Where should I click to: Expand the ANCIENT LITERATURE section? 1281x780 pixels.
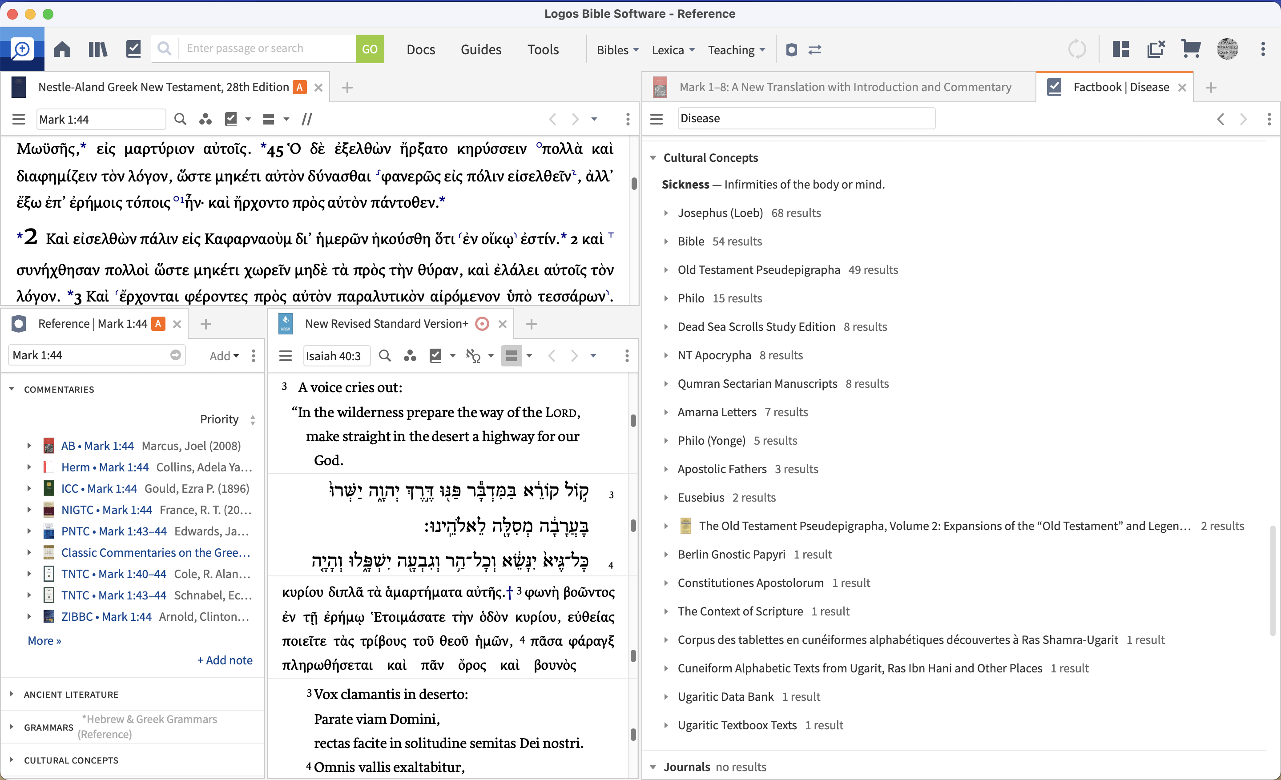tap(71, 694)
